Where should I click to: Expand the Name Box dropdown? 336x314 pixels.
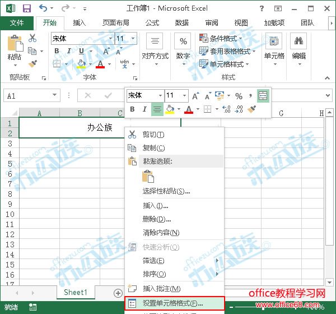55,95
